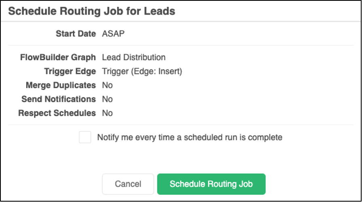The width and height of the screenshot is (362, 202).
Task: Click the Merge Duplicates label
Action: coord(61,85)
